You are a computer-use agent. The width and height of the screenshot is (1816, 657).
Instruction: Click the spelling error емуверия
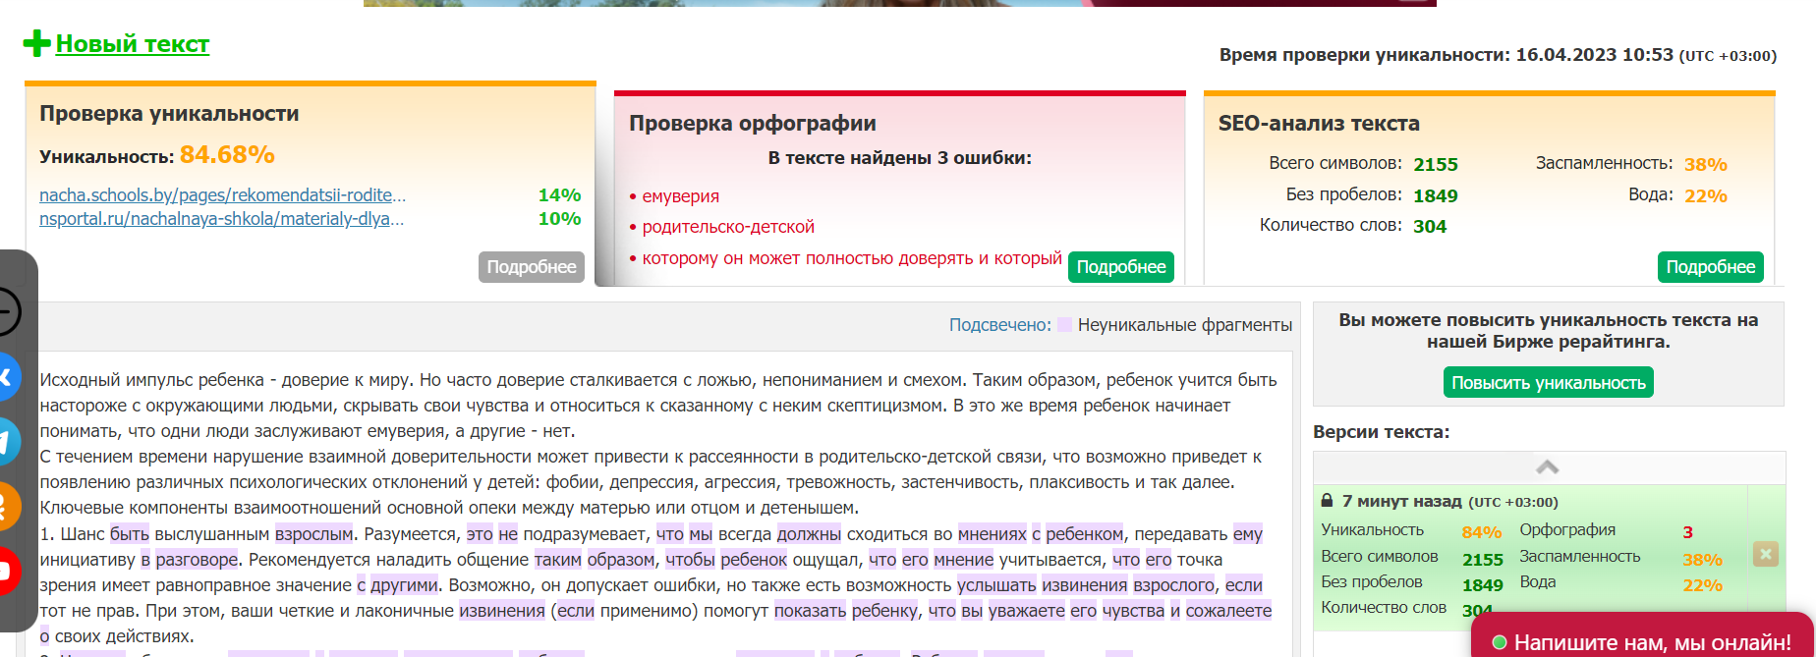[x=680, y=196]
